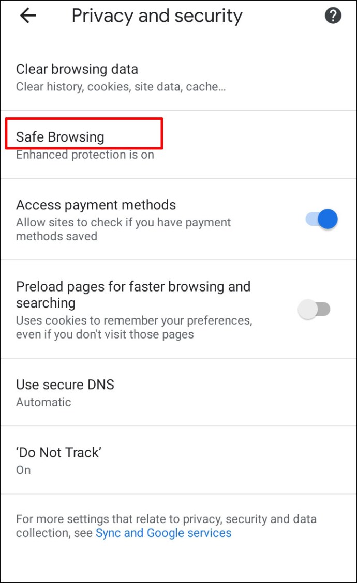The height and width of the screenshot is (583, 357).
Task: Click the blue knob of payment methods switch
Action: click(328, 219)
